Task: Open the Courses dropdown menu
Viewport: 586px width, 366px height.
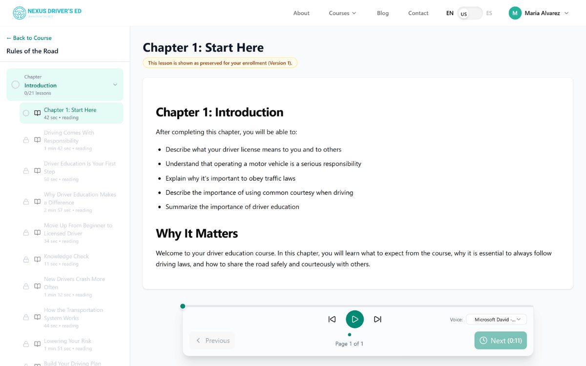Action: [343, 13]
